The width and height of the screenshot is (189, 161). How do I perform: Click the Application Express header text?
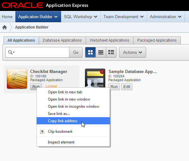pos(67,6)
